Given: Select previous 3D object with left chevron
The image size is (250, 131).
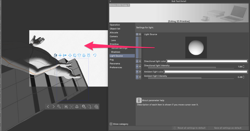Looking at the screenshot, I should (48, 107).
